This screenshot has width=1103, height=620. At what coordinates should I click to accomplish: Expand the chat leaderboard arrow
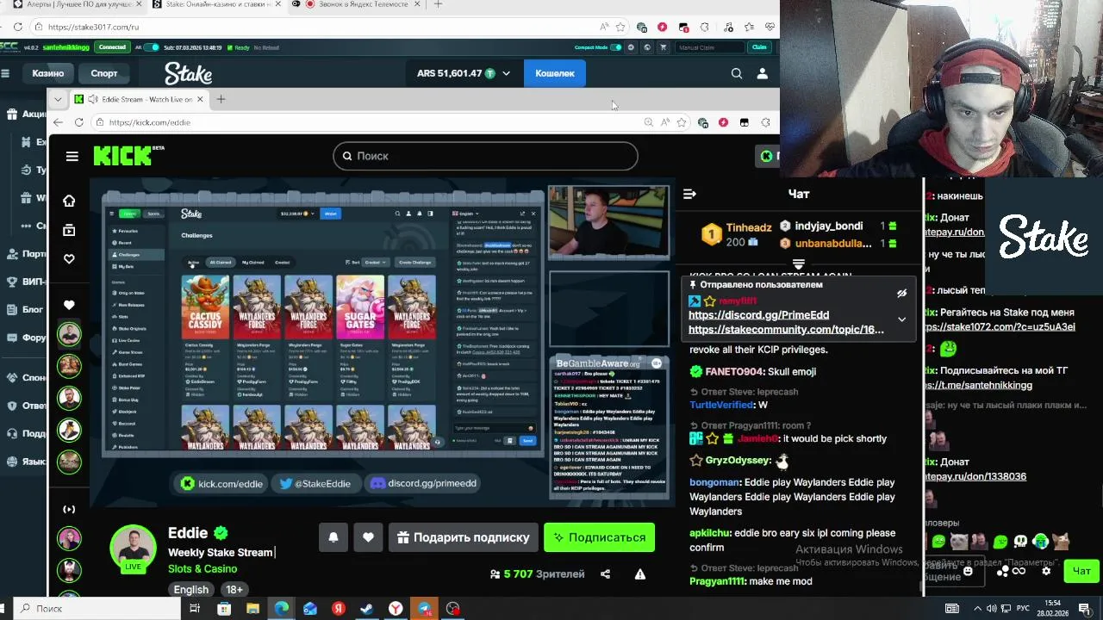point(798,263)
